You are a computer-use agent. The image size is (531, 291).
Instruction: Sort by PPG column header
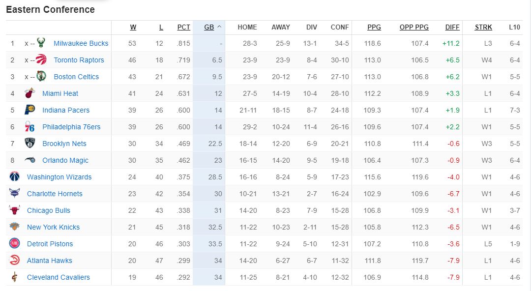(374, 27)
